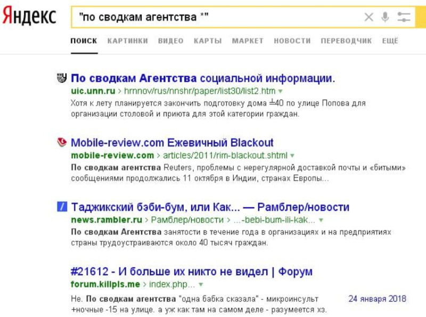The width and height of the screenshot is (426, 317).
Task: Click snippet about улице Попова
Action: click(x=218, y=108)
